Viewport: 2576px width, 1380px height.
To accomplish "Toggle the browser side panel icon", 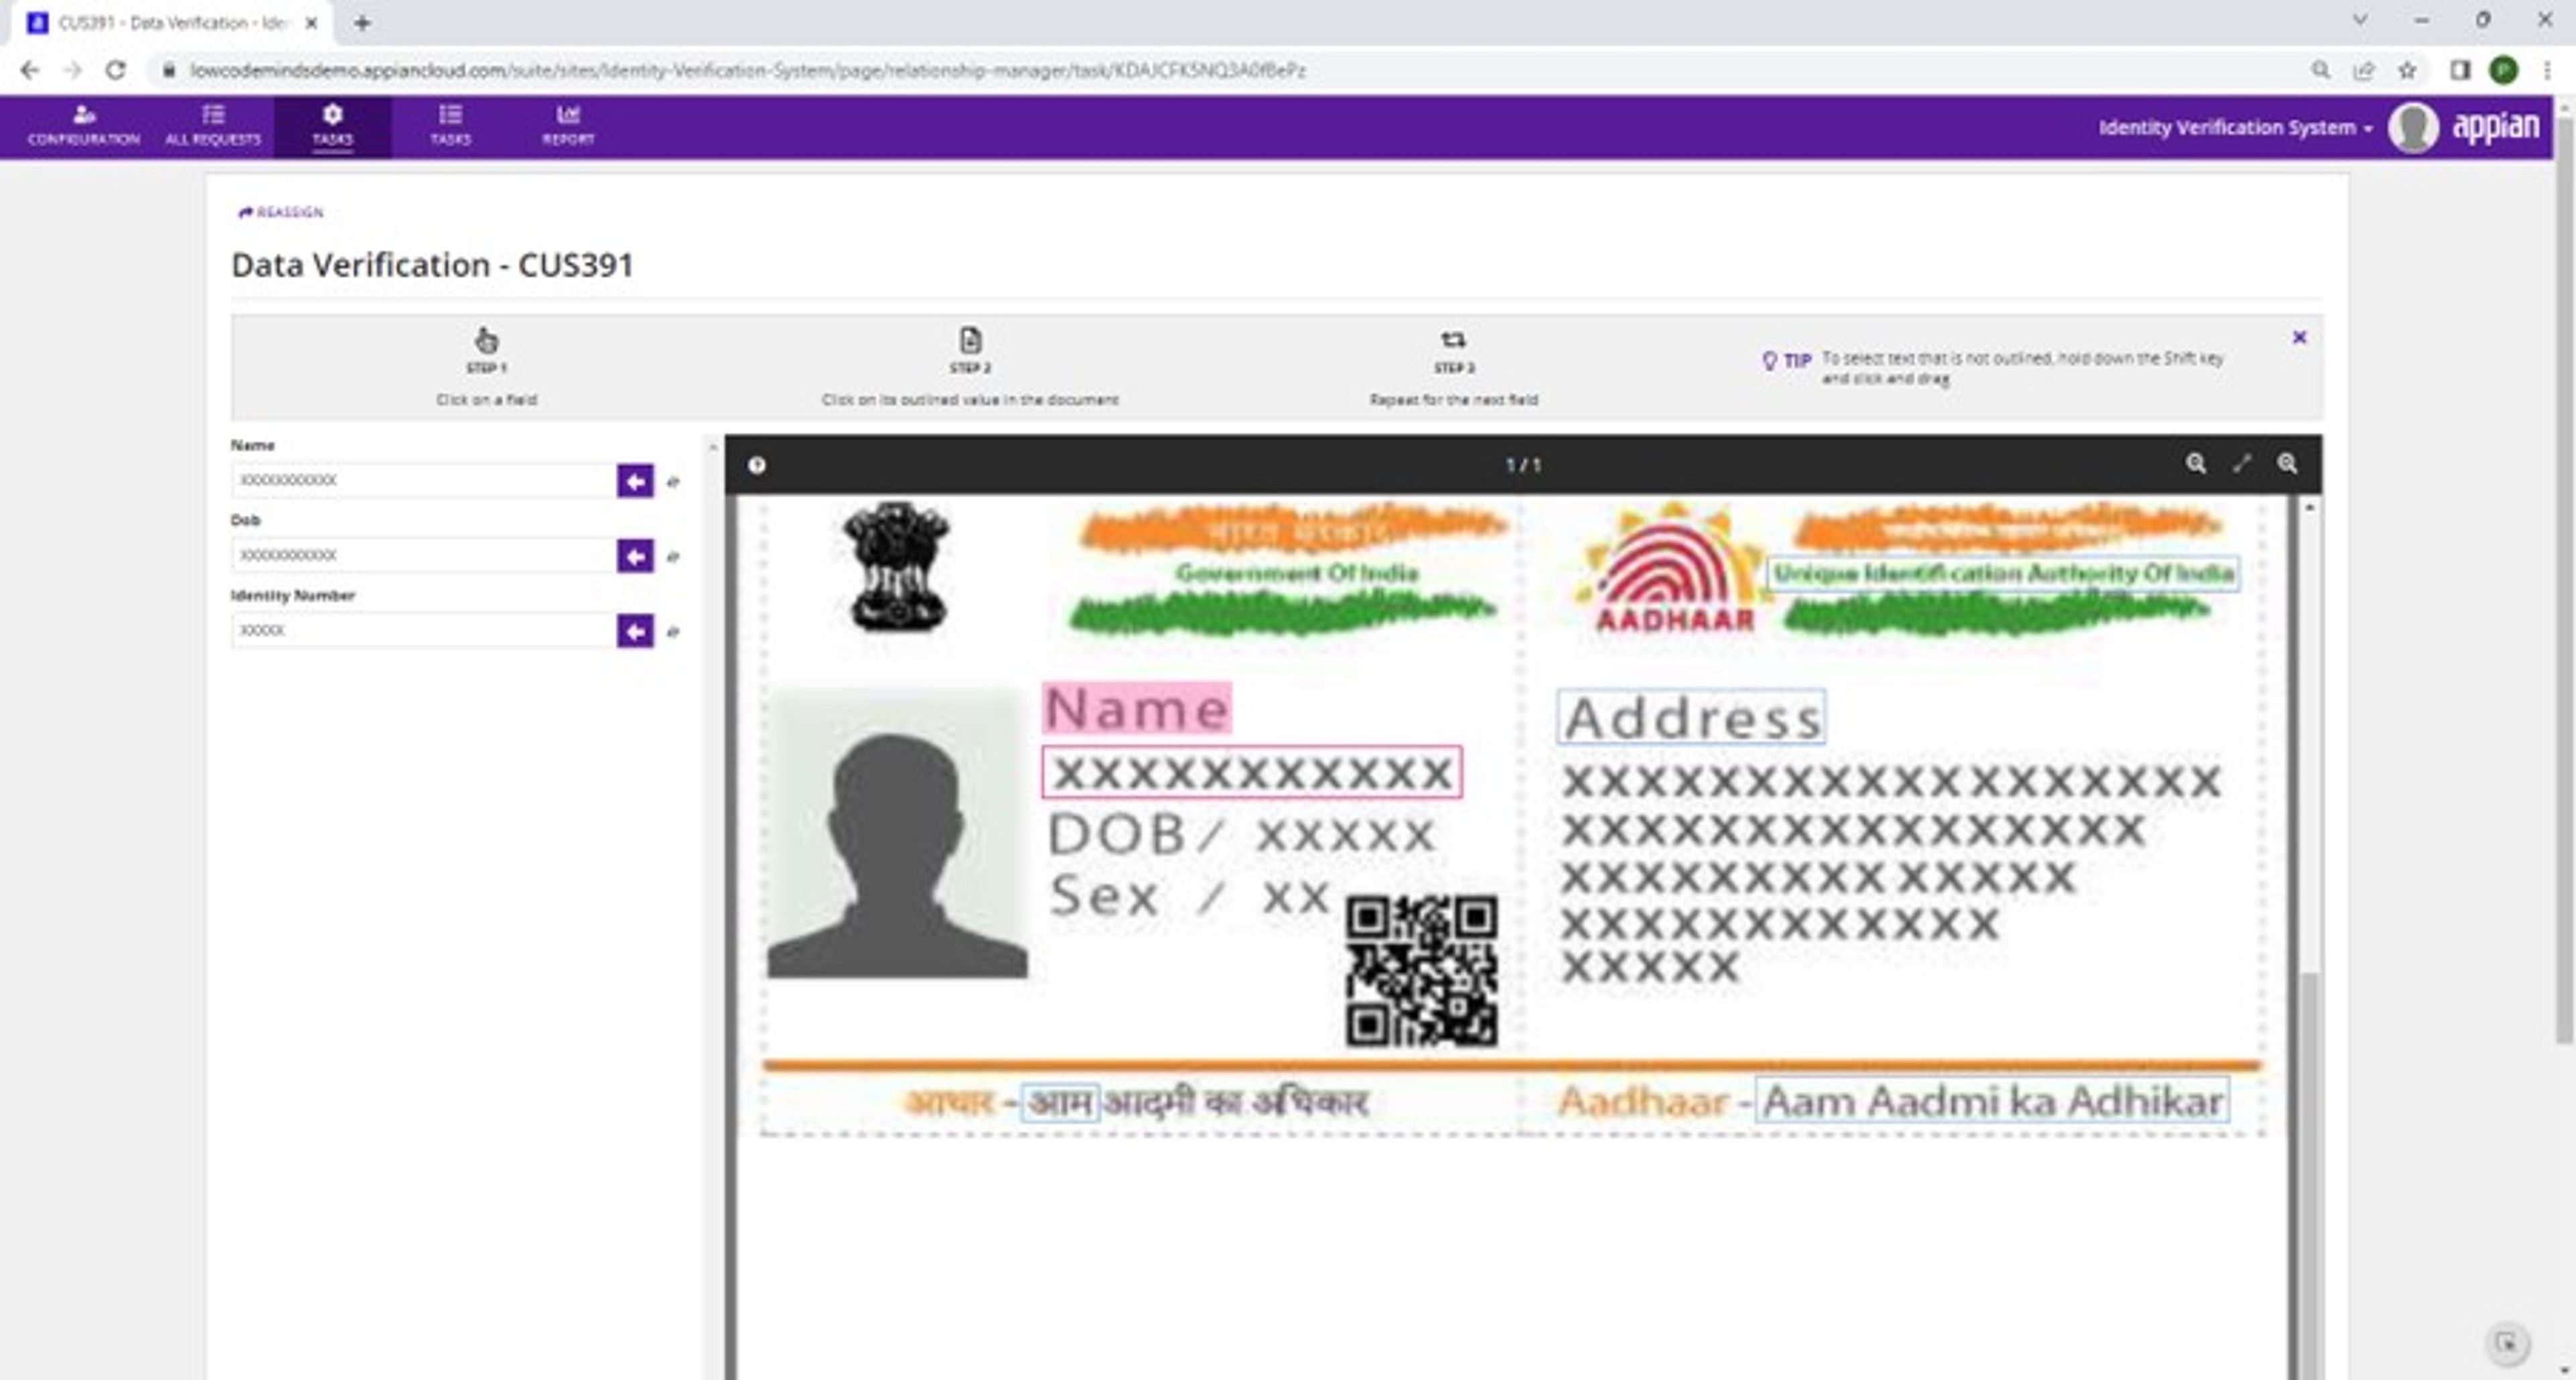I will (2460, 70).
